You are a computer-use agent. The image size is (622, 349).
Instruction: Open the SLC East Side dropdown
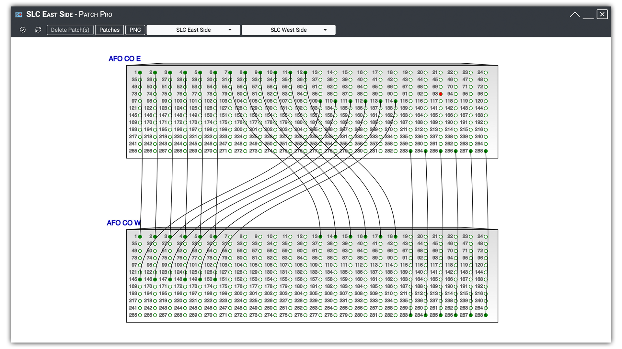point(193,30)
